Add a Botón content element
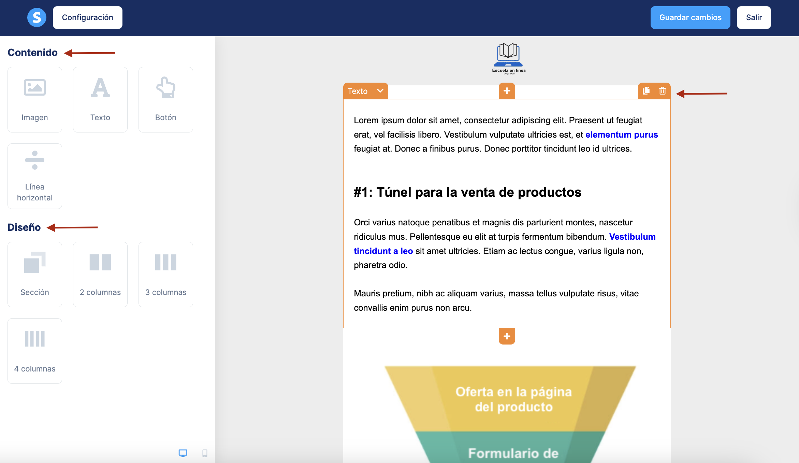 pyautogui.click(x=165, y=99)
